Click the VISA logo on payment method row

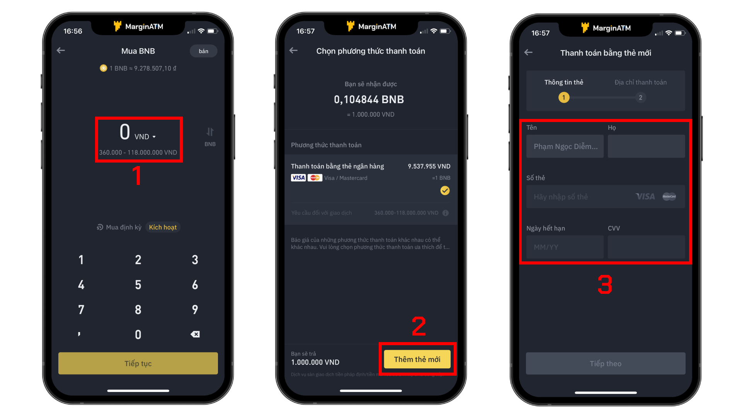(298, 177)
